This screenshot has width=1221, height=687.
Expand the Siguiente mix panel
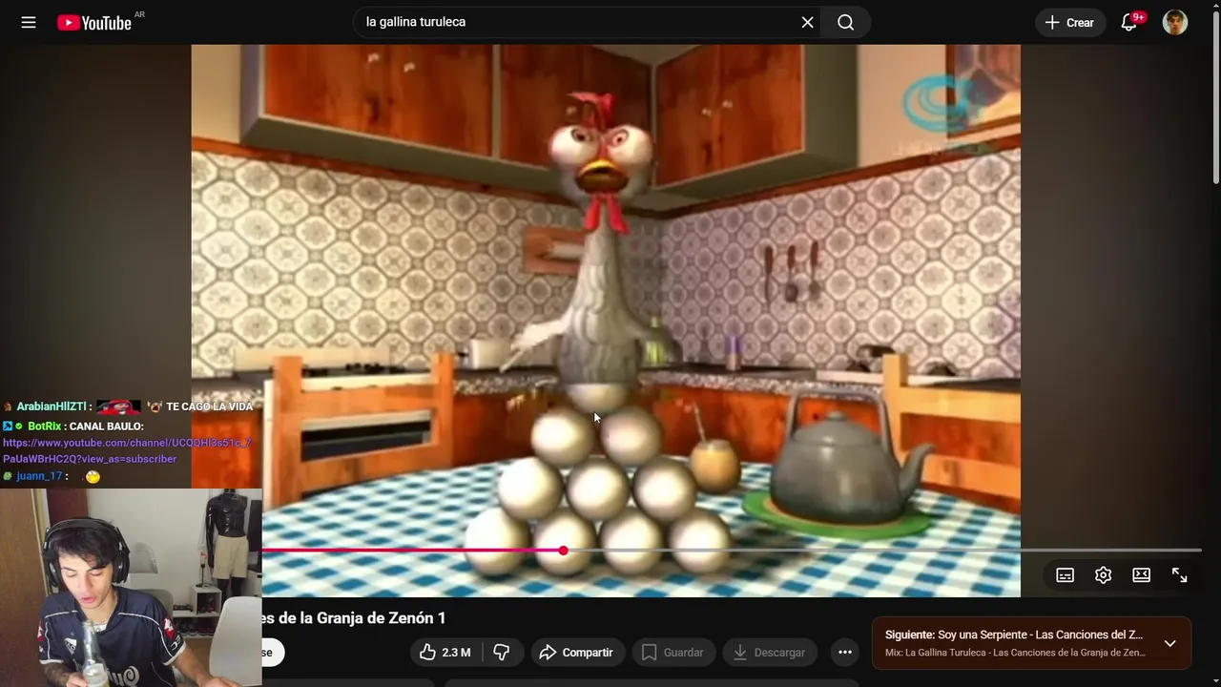1170,643
